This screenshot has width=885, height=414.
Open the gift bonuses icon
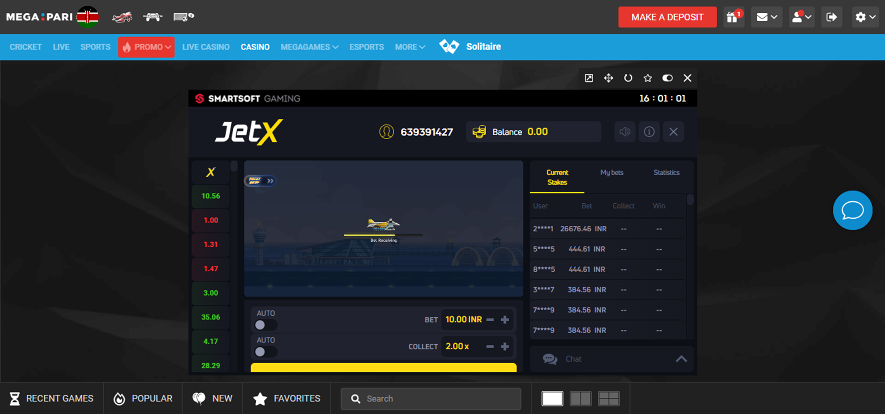[x=734, y=17]
